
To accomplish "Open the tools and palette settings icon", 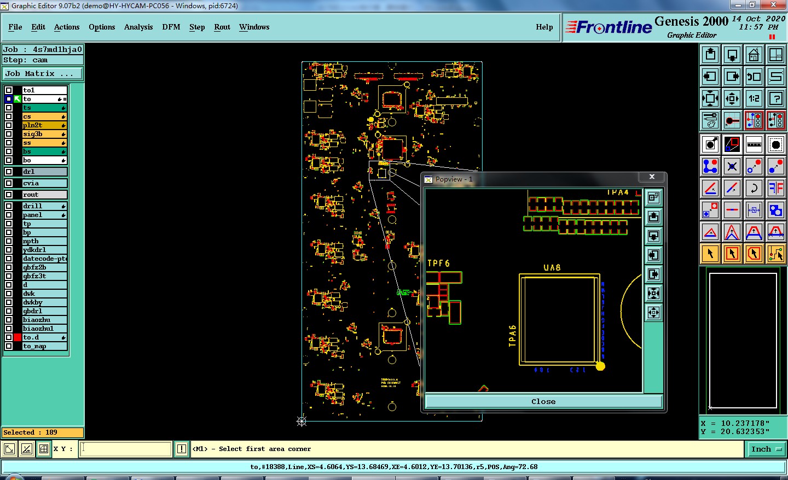I will tap(710, 120).
